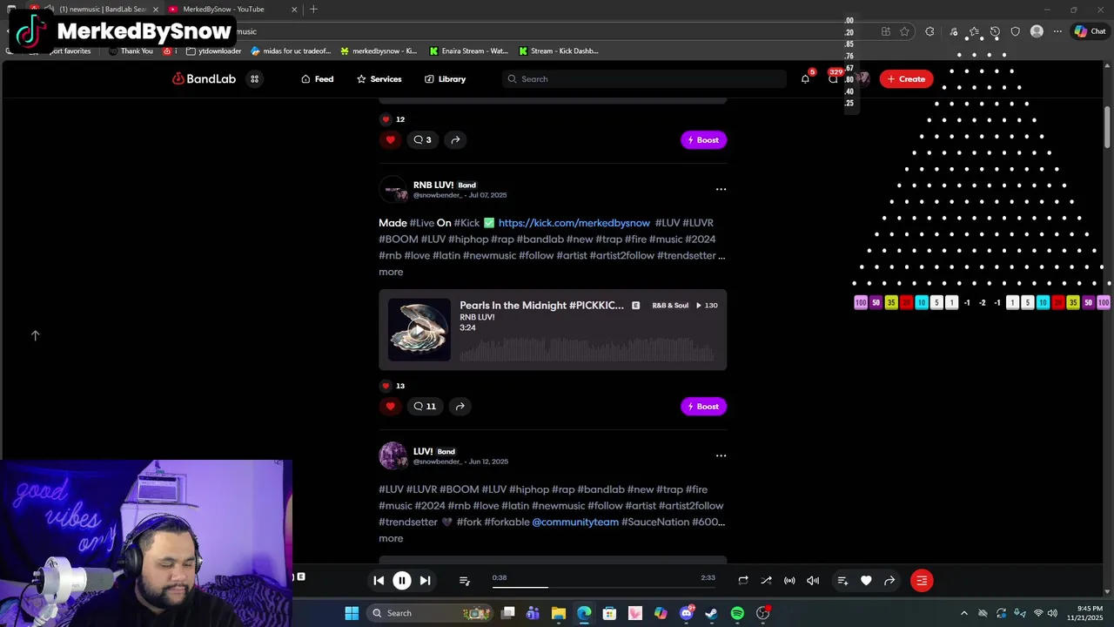Image resolution: width=1114 pixels, height=627 pixels.
Task: Skip to previous track in player
Action: 379,581
